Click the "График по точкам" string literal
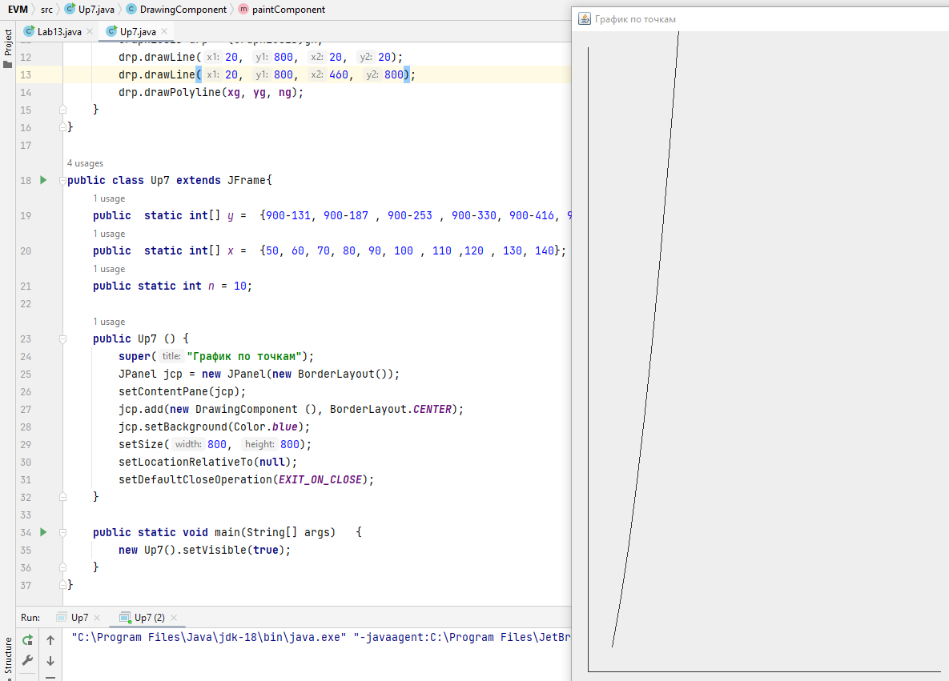The width and height of the screenshot is (949, 681). [x=244, y=356]
